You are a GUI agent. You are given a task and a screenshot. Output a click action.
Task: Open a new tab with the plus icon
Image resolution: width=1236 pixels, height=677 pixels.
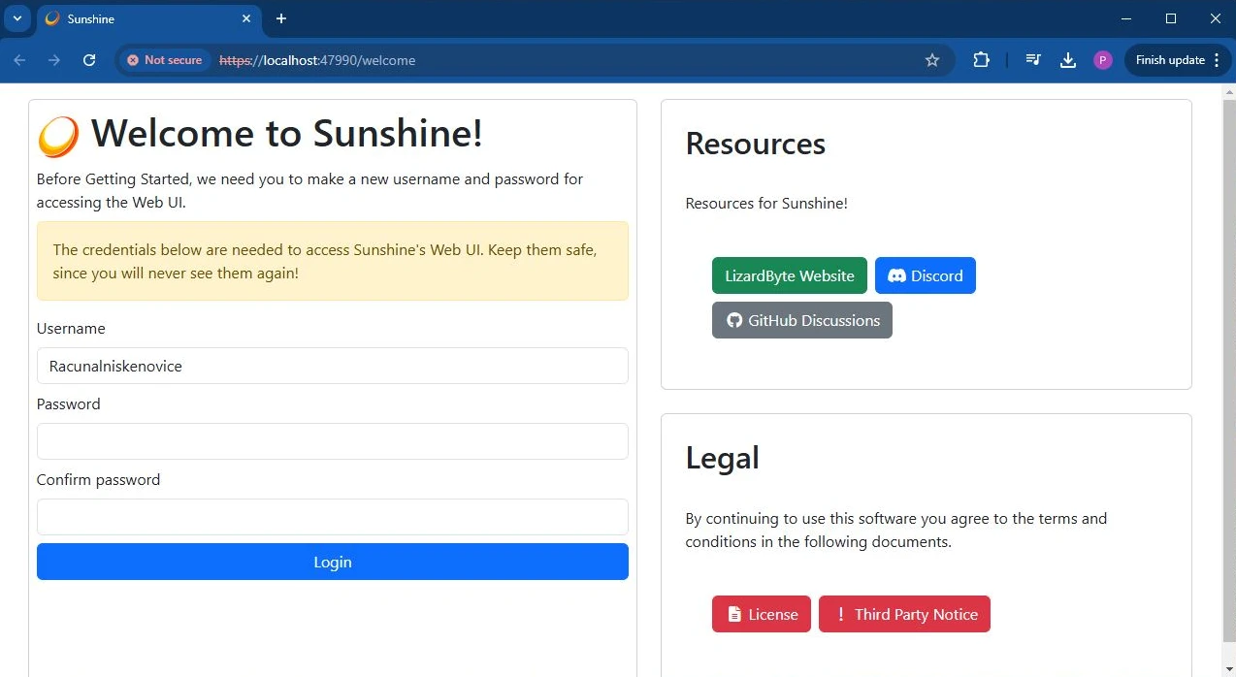(x=281, y=18)
